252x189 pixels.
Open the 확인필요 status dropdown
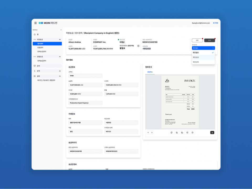[x=203, y=48]
